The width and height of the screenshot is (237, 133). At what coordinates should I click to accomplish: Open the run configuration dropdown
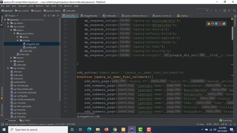pyautogui.click(x=203, y=11)
